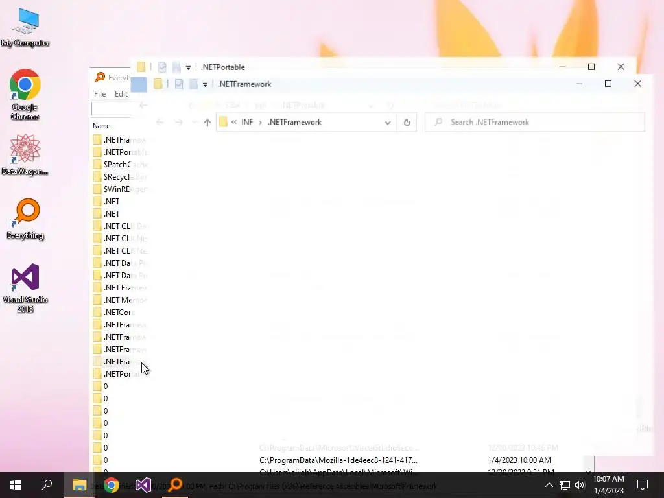Viewport: 664px width, 498px height.
Task: Launch Google Chrome from the desktop
Action: (25, 95)
